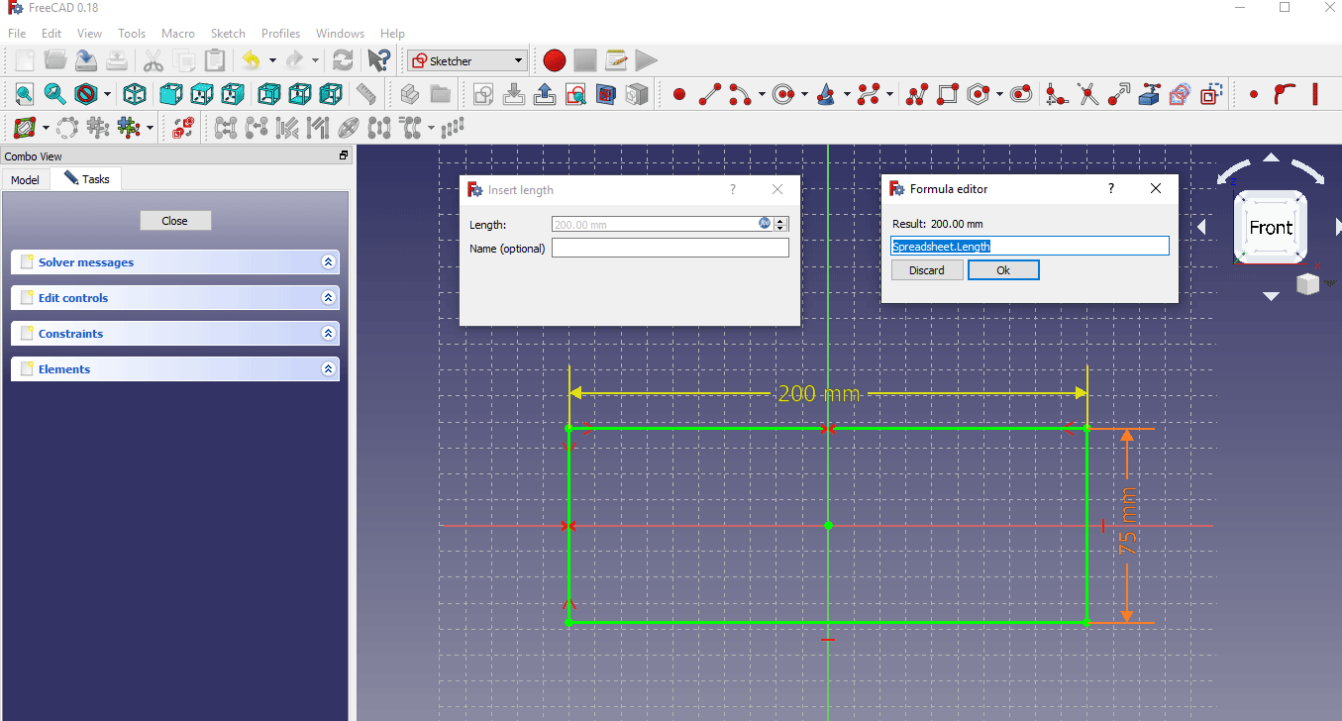The width and height of the screenshot is (1342, 721).
Task: Open the draw style dropdown arrow
Action: (106, 94)
